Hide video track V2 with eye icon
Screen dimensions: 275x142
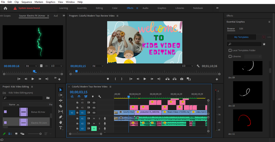pyautogui.click(x=94, y=108)
